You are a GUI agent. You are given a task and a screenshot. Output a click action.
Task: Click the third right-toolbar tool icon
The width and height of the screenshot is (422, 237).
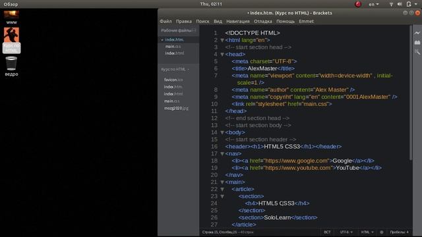coord(417,52)
